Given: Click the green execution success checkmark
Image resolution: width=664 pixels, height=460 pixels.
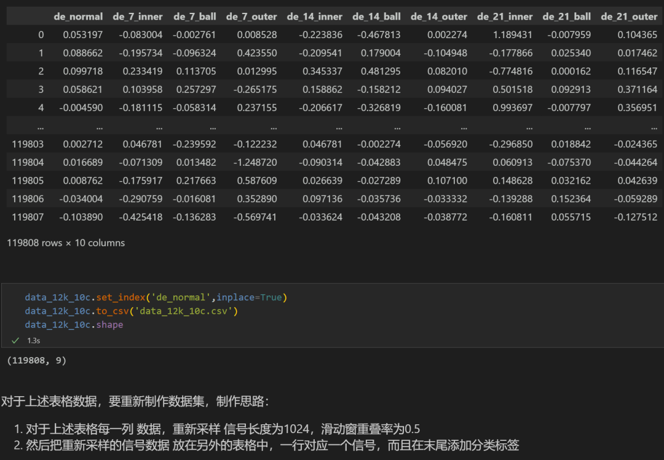Looking at the screenshot, I should [15, 340].
